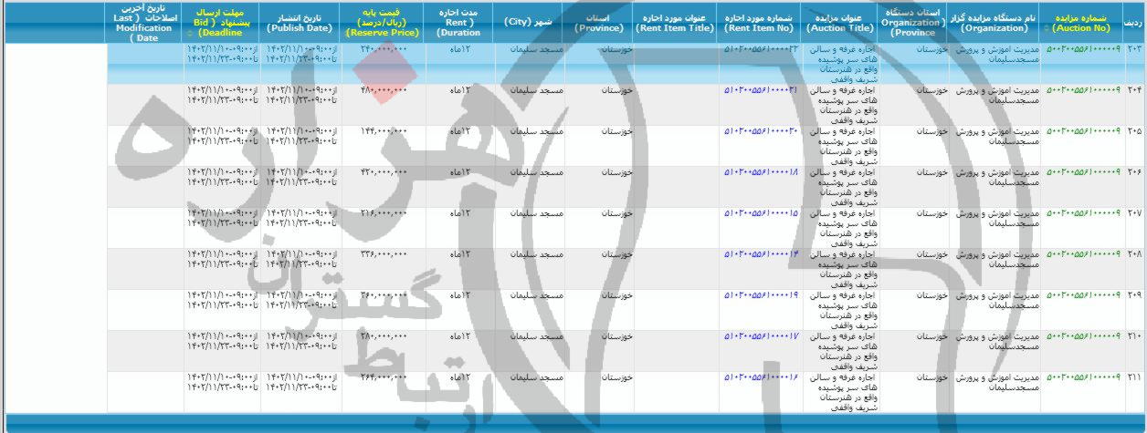Open rent item link in row 210
Image resolution: width=1147 pixels, height=433 pixels.
[x=761, y=336]
